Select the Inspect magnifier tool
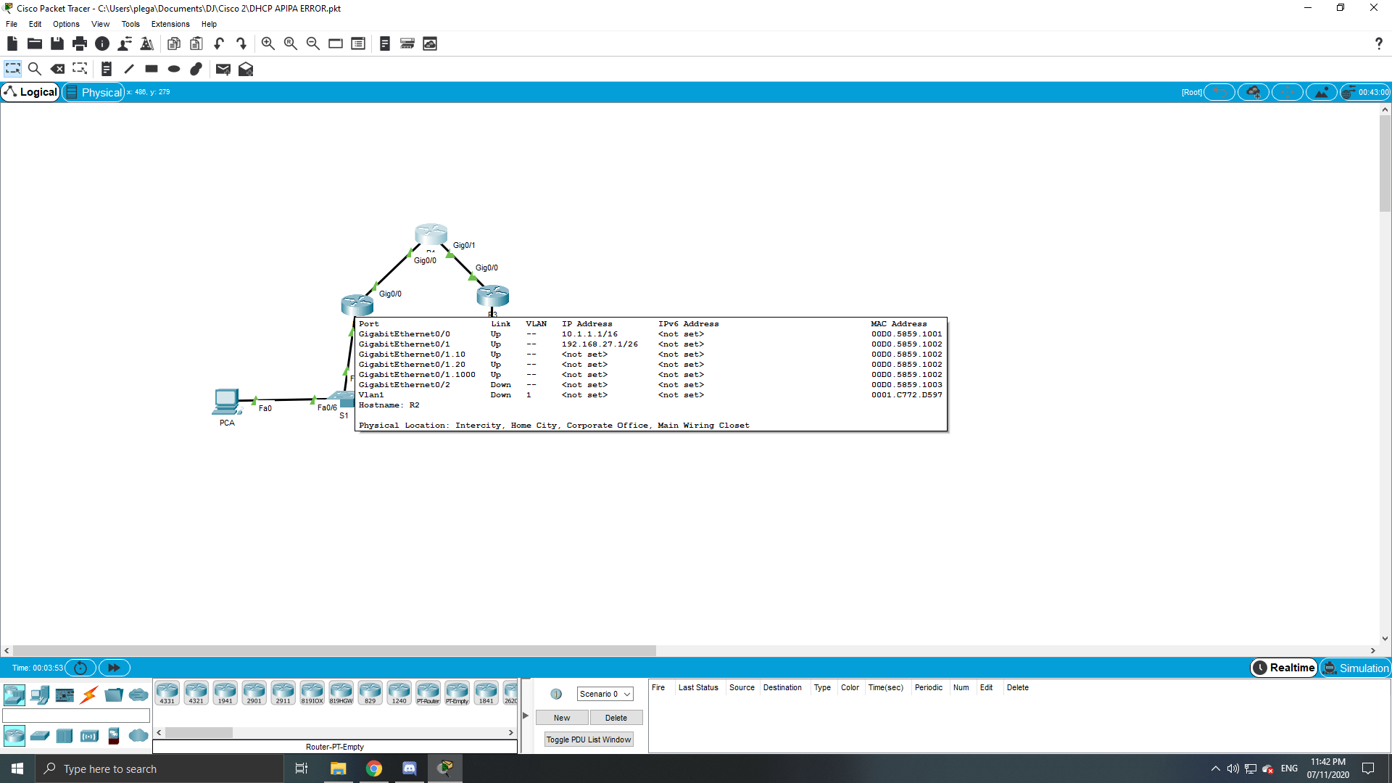Viewport: 1392px width, 783px height. click(35, 69)
